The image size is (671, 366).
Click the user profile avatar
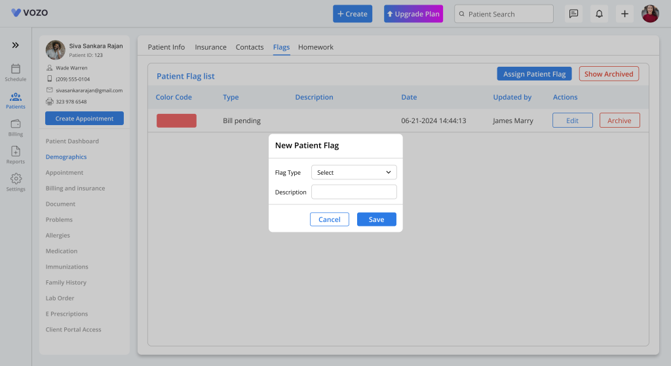pos(650,14)
